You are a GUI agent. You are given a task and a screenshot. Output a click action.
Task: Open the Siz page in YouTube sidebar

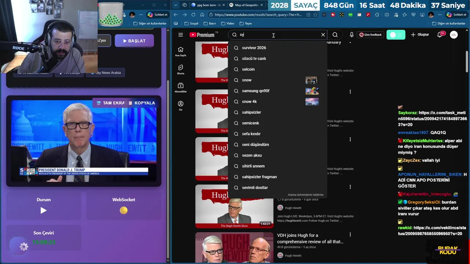click(x=181, y=106)
